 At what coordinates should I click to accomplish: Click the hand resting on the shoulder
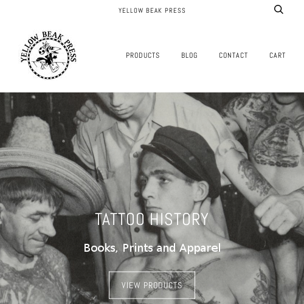[86, 112]
